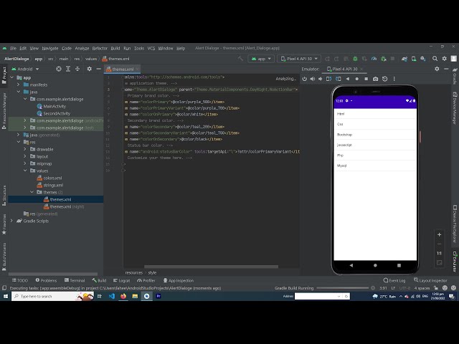Image resolution: width=459 pixels, height=344 pixels.
Task: Click the Make Project hammer icon
Action: coord(240,59)
